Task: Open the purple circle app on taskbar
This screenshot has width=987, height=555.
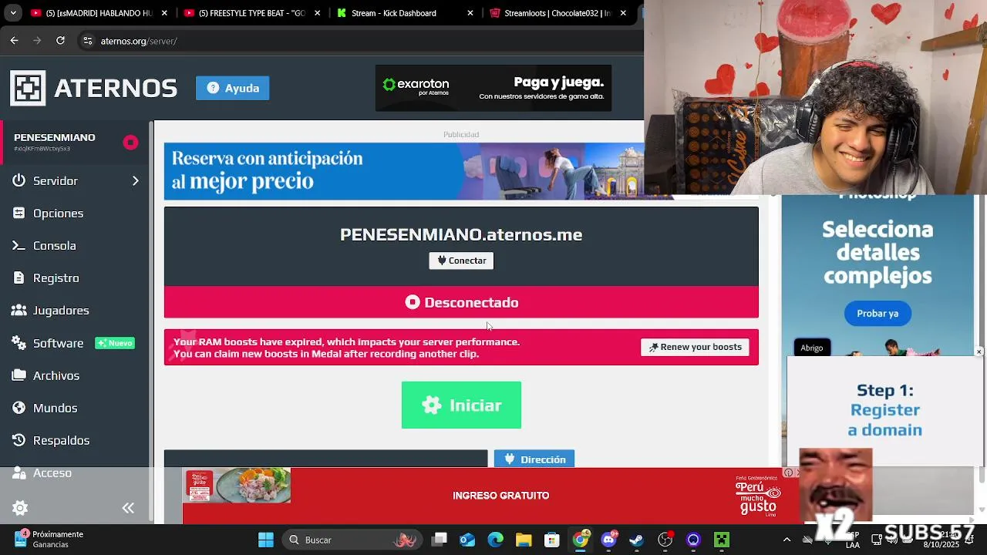Action: coord(693,540)
